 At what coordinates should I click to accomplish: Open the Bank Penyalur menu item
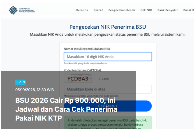coord(168,10)
